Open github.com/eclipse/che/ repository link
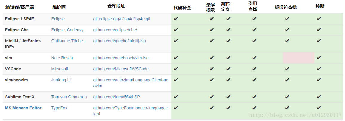This screenshot has height=121, width=345. pos(115,30)
